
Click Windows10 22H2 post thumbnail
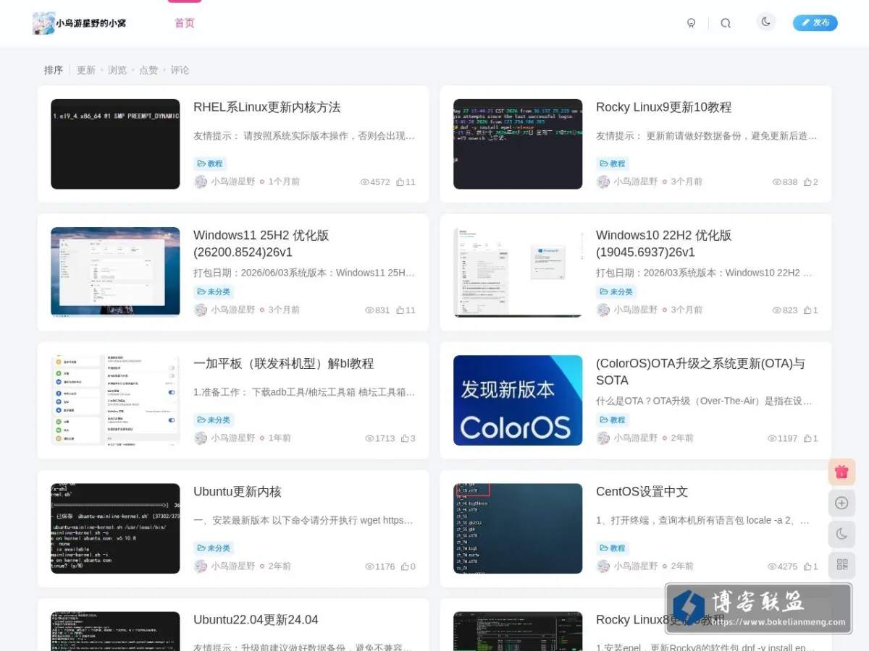(x=518, y=272)
